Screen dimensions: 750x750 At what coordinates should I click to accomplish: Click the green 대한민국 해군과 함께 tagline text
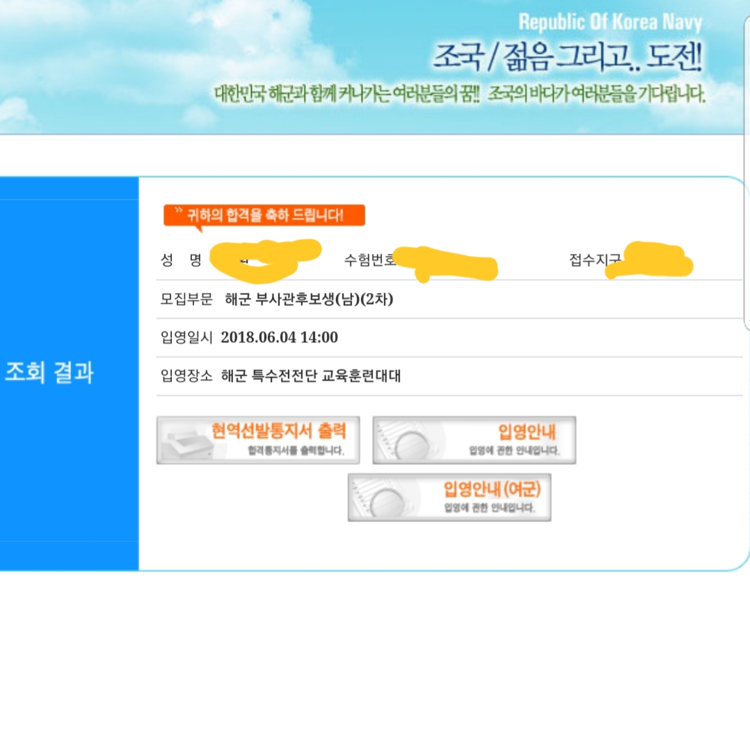(x=347, y=94)
